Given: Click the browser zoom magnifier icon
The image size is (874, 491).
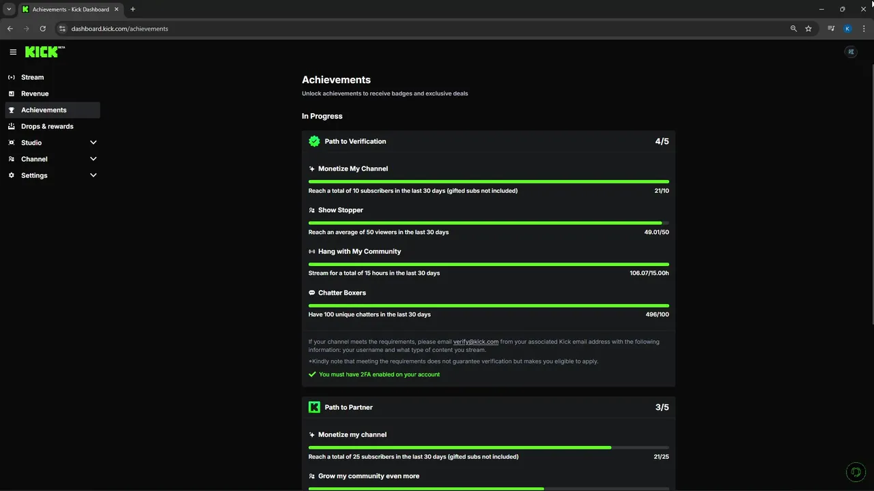Looking at the screenshot, I should pyautogui.click(x=793, y=29).
